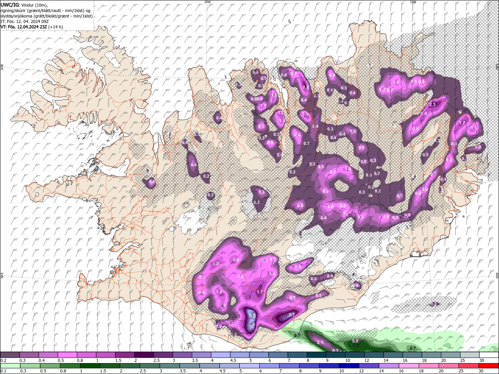This screenshot has height=374, width=499.
Task: Select lower legend swatch between 20 and 25
Action: pos(449,366)
